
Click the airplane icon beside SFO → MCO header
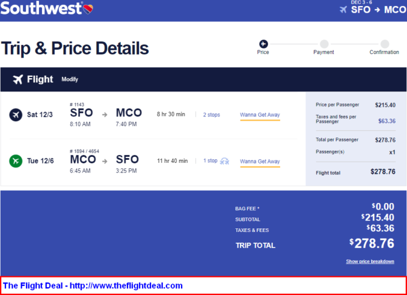click(343, 10)
